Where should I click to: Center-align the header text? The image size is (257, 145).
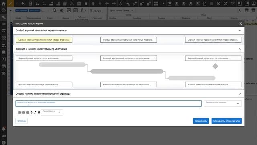pos(24,112)
